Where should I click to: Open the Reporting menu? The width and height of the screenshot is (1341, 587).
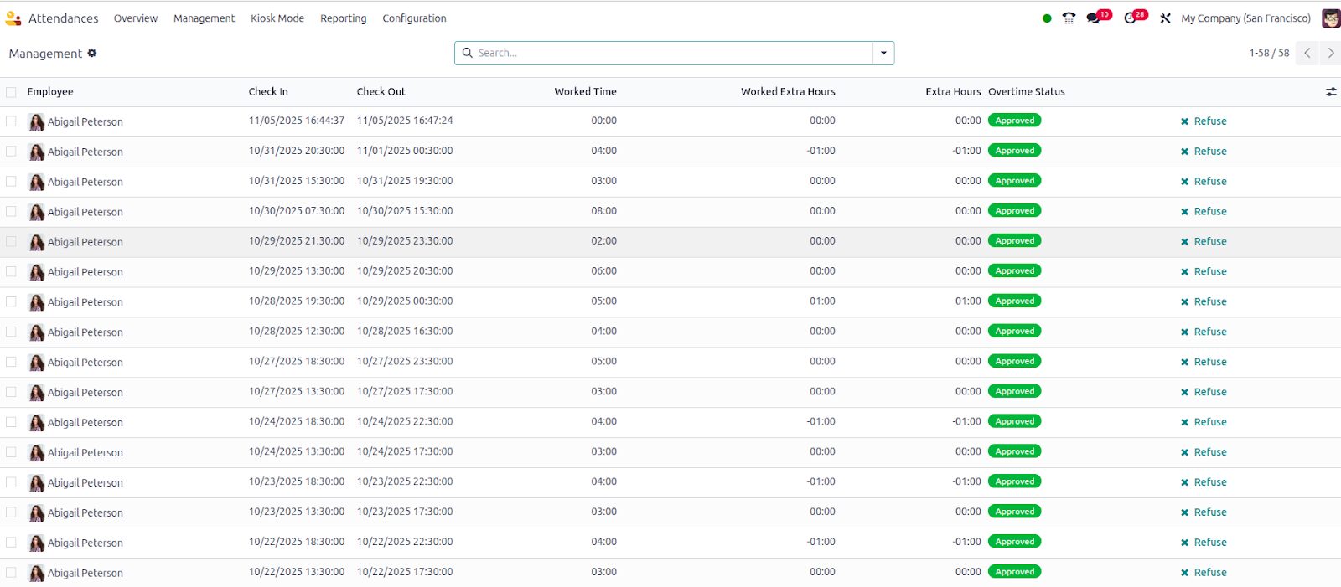343,18
